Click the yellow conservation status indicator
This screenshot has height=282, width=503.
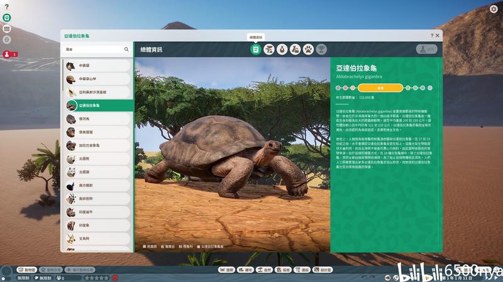380,88
